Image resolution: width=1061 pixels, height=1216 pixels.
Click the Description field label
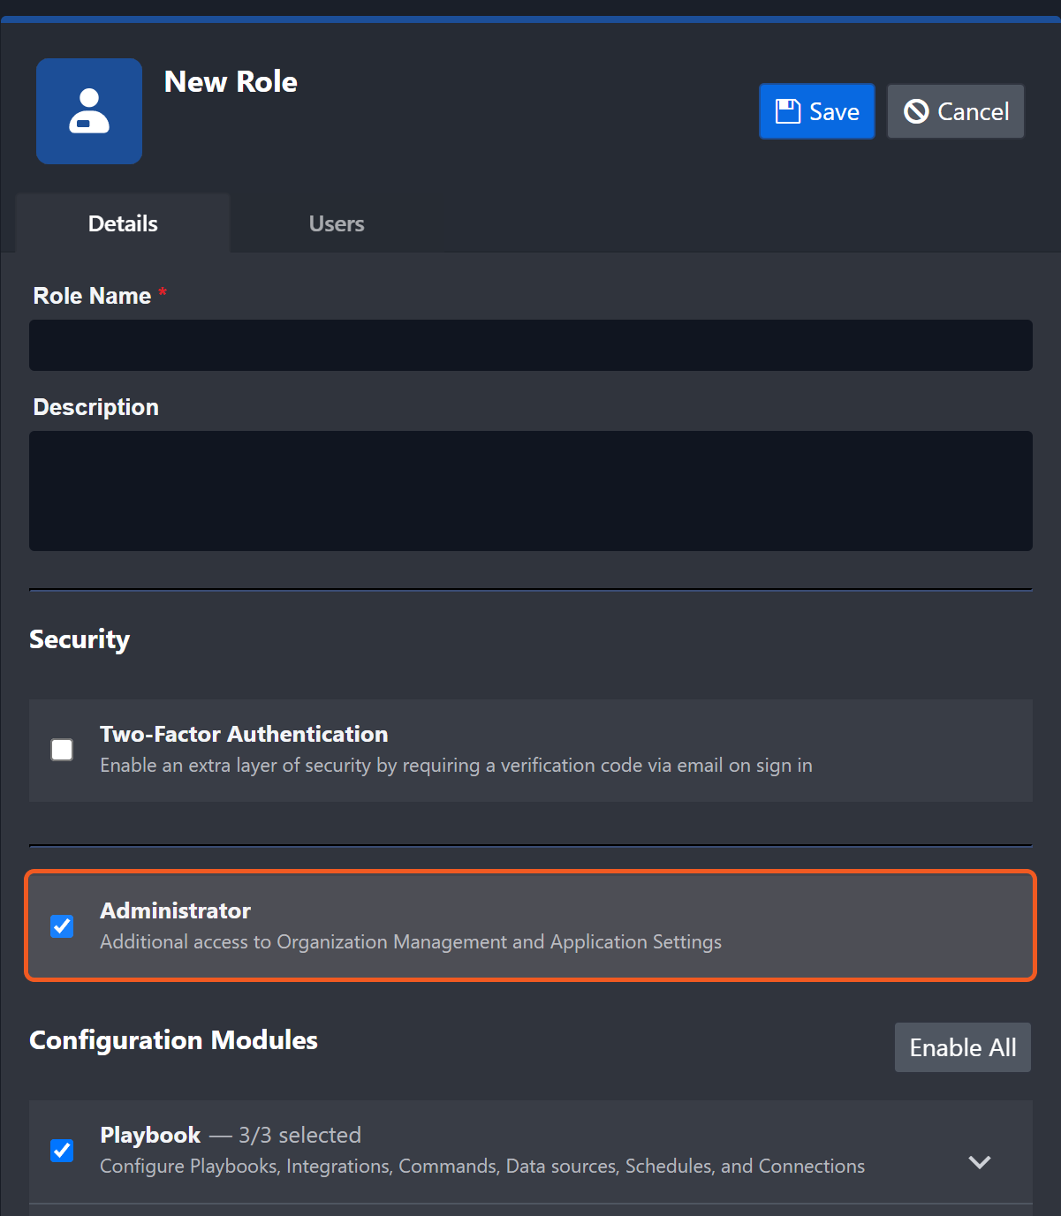pos(95,407)
